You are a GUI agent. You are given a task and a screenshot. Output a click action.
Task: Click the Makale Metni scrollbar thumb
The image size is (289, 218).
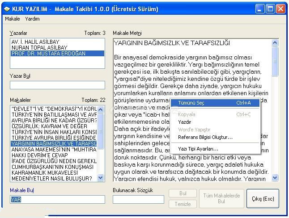click(x=275, y=62)
